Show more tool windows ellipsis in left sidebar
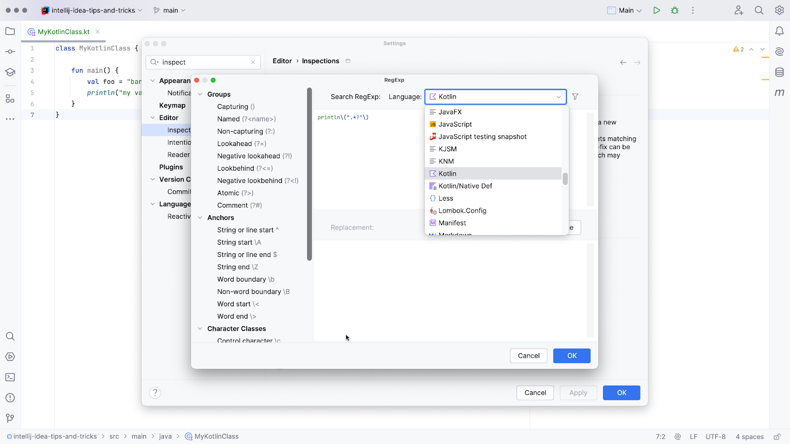This screenshot has height=444, width=790. tap(10, 119)
